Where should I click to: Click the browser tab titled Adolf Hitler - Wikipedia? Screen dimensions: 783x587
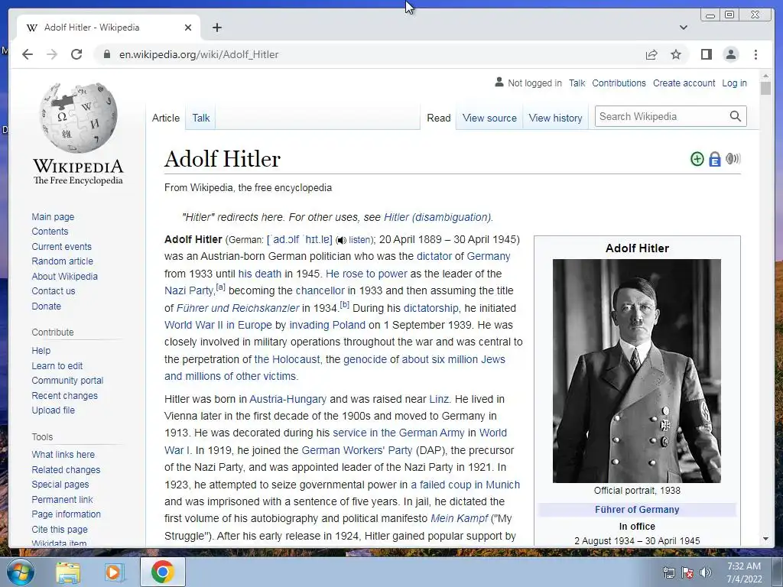[109, 28]
